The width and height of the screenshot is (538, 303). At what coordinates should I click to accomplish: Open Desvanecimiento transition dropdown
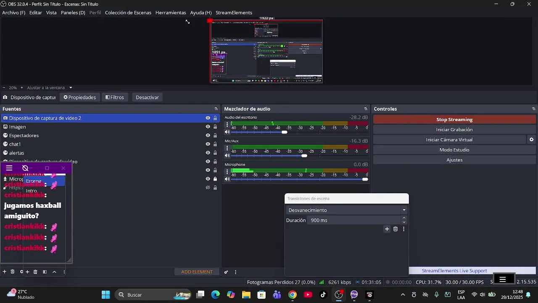[x=347, y=210]
